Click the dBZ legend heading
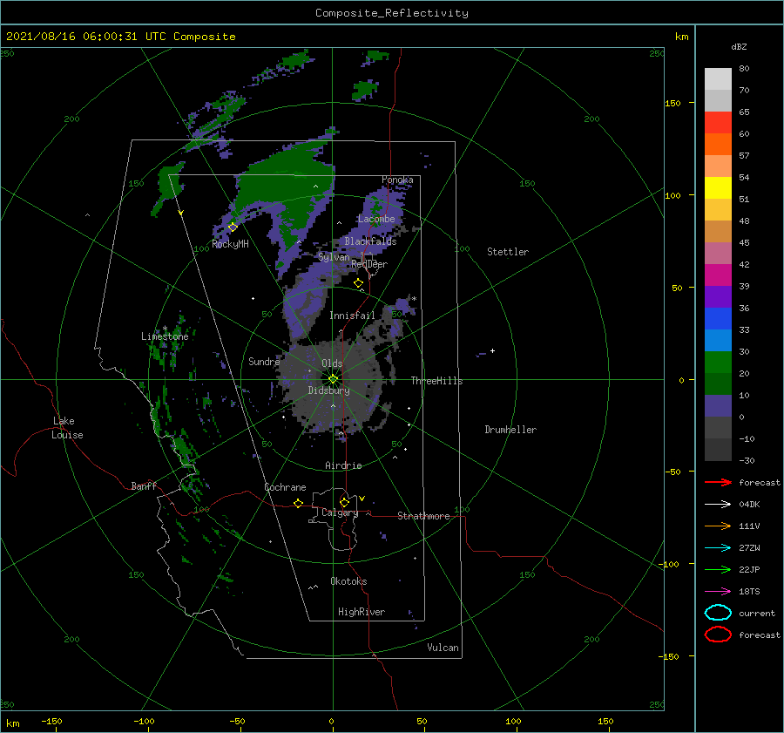Image resolution: width=784 pixels, height=733 pixels. (739, 46)
